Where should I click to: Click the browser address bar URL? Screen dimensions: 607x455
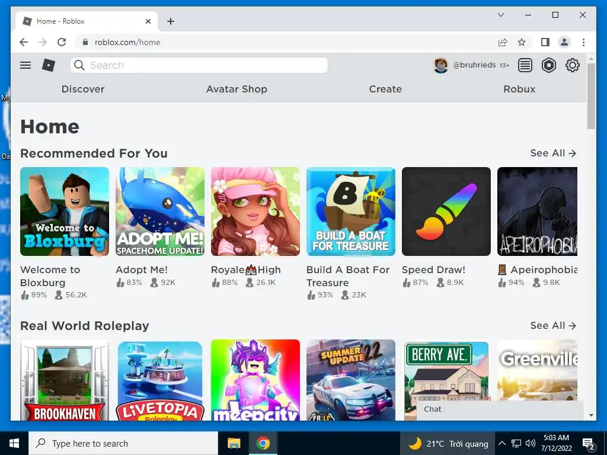(127, 42)
